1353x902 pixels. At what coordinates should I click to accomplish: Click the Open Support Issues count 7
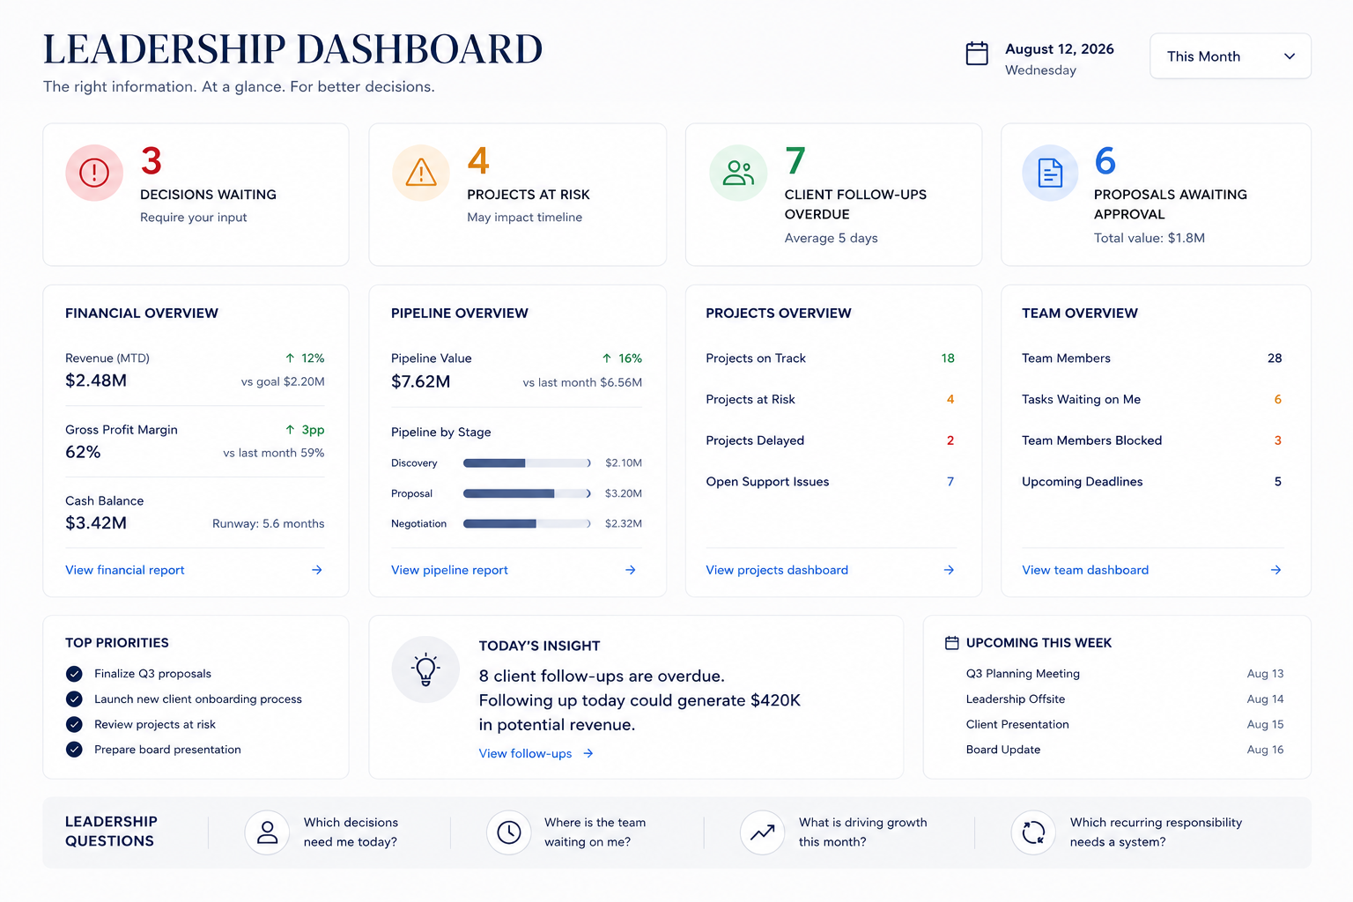pos(950,482)
